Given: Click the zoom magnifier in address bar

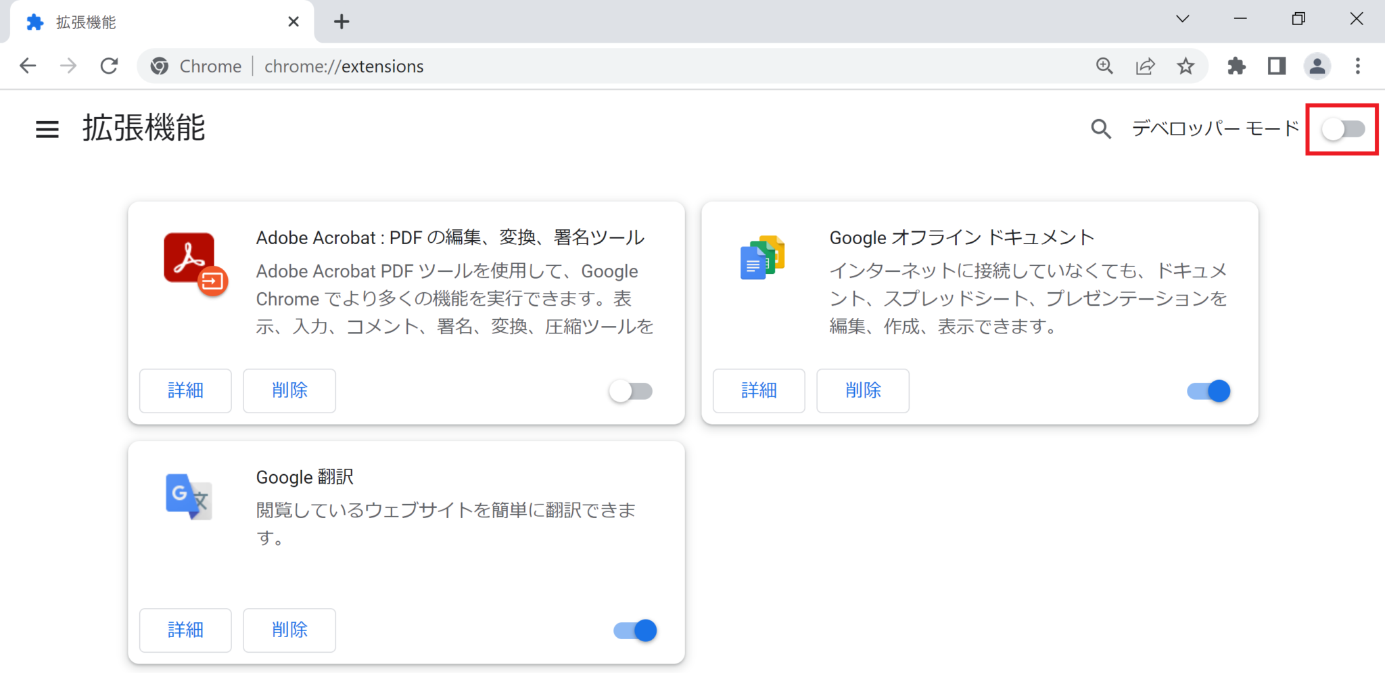Looking at the screenshot, I should (1104, 66).
